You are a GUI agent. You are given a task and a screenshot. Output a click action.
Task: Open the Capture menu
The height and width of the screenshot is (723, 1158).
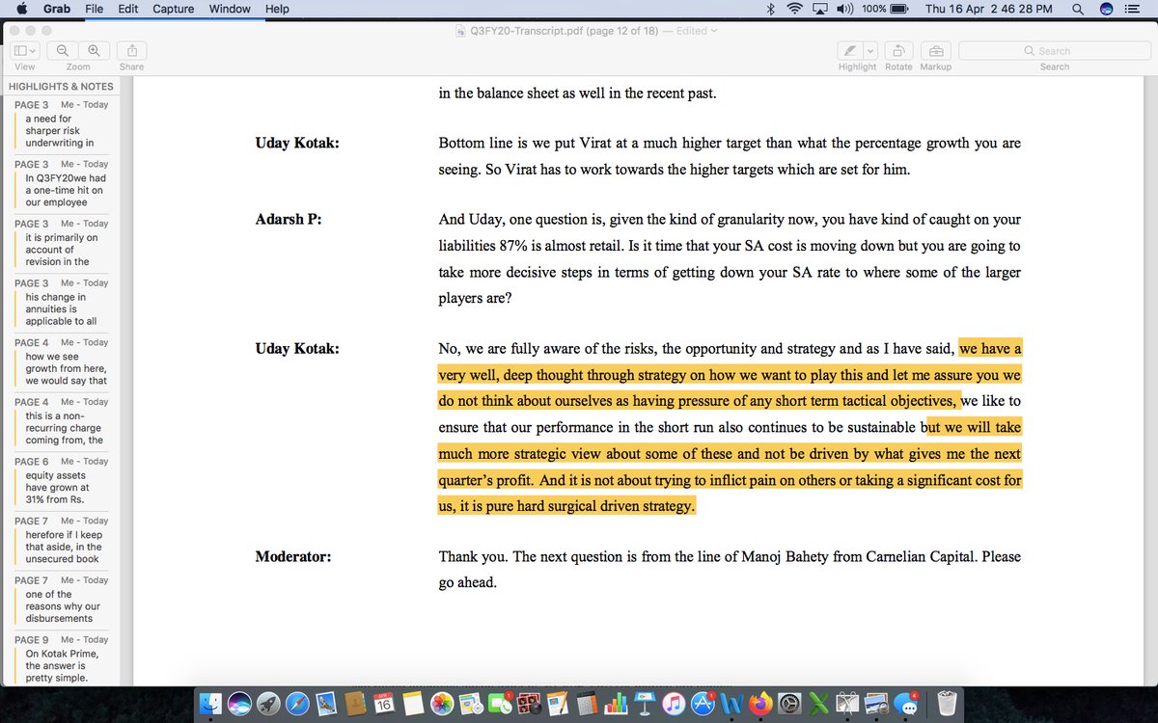[174, 9]
